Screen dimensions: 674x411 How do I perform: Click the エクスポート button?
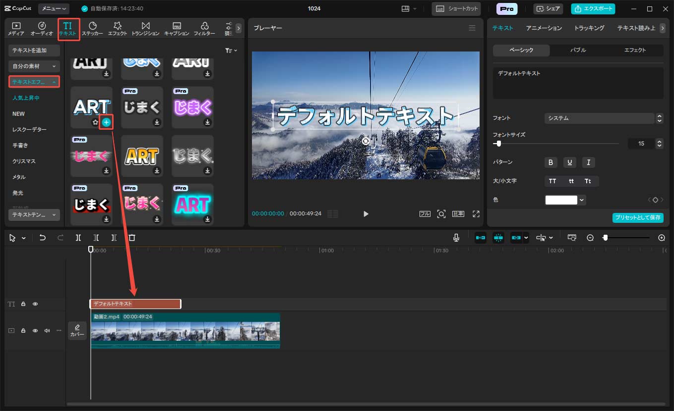click(x=593, y=8)
